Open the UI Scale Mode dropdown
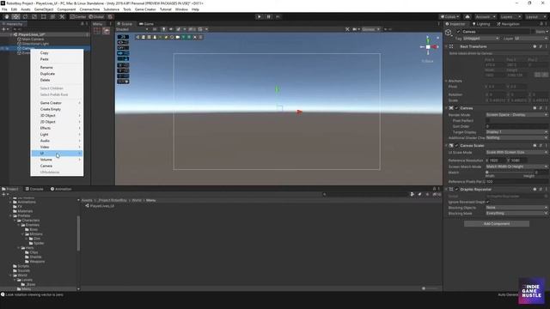The height and width of the screenshot is (309, 550). (516, 152)
